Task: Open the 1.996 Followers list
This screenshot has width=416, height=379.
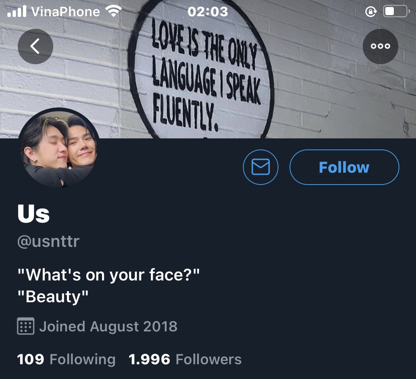Action: [x=185, y=359]
